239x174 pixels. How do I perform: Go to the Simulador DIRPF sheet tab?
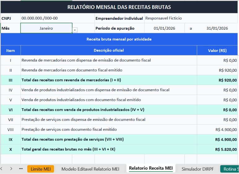[x=197, y=169]
